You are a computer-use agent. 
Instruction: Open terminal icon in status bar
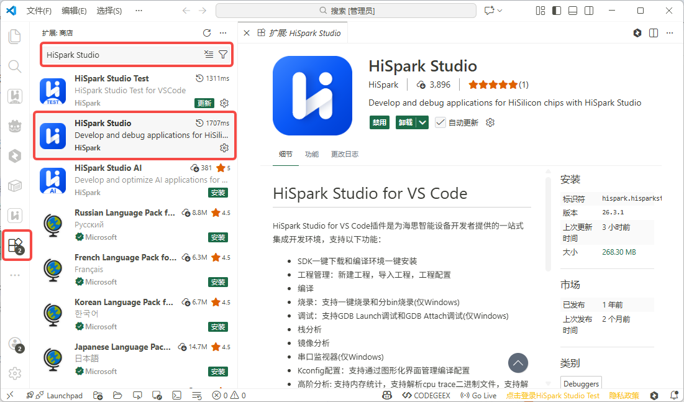pyautogui.click(x=176, y=395)
